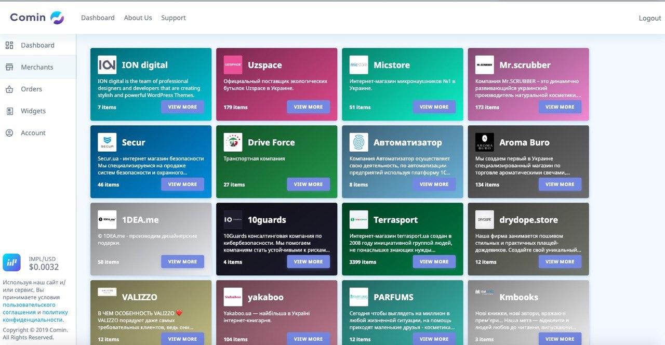Select Orders in the left sidebar
Viewport: 665px width, 345px height.
[38, 89]
